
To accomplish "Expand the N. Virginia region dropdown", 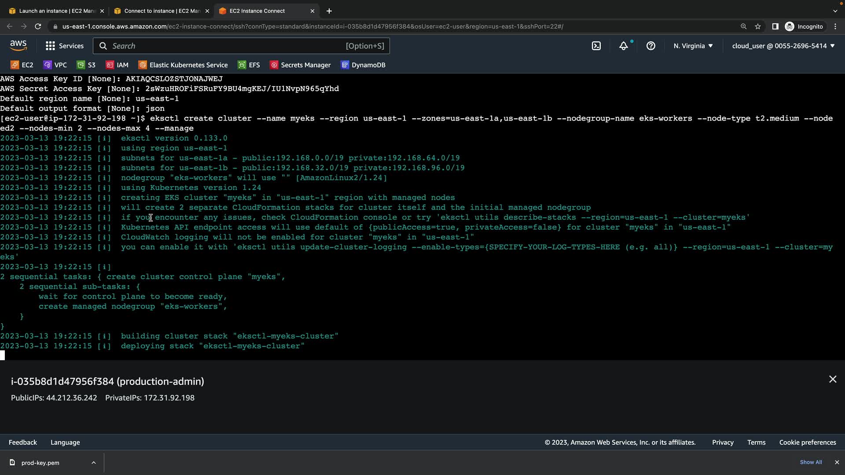I will (693, 46).
